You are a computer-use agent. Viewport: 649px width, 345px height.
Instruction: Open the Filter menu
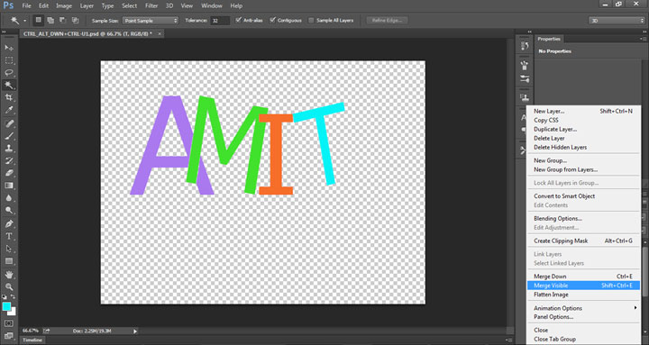[151, 5]
